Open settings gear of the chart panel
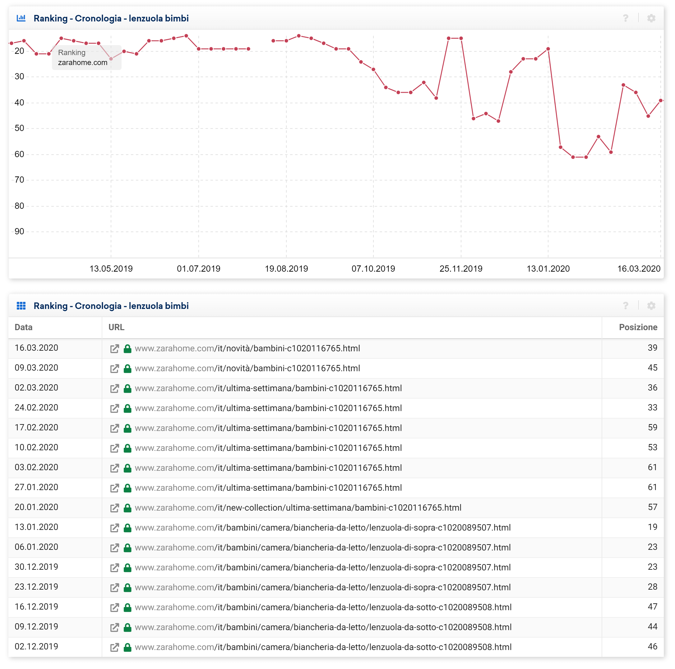 click(x=651, y=18)
